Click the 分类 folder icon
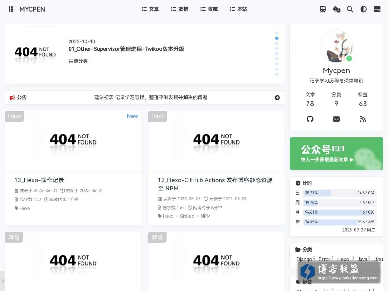Screen dimensions: 388x291 point(298,250)
